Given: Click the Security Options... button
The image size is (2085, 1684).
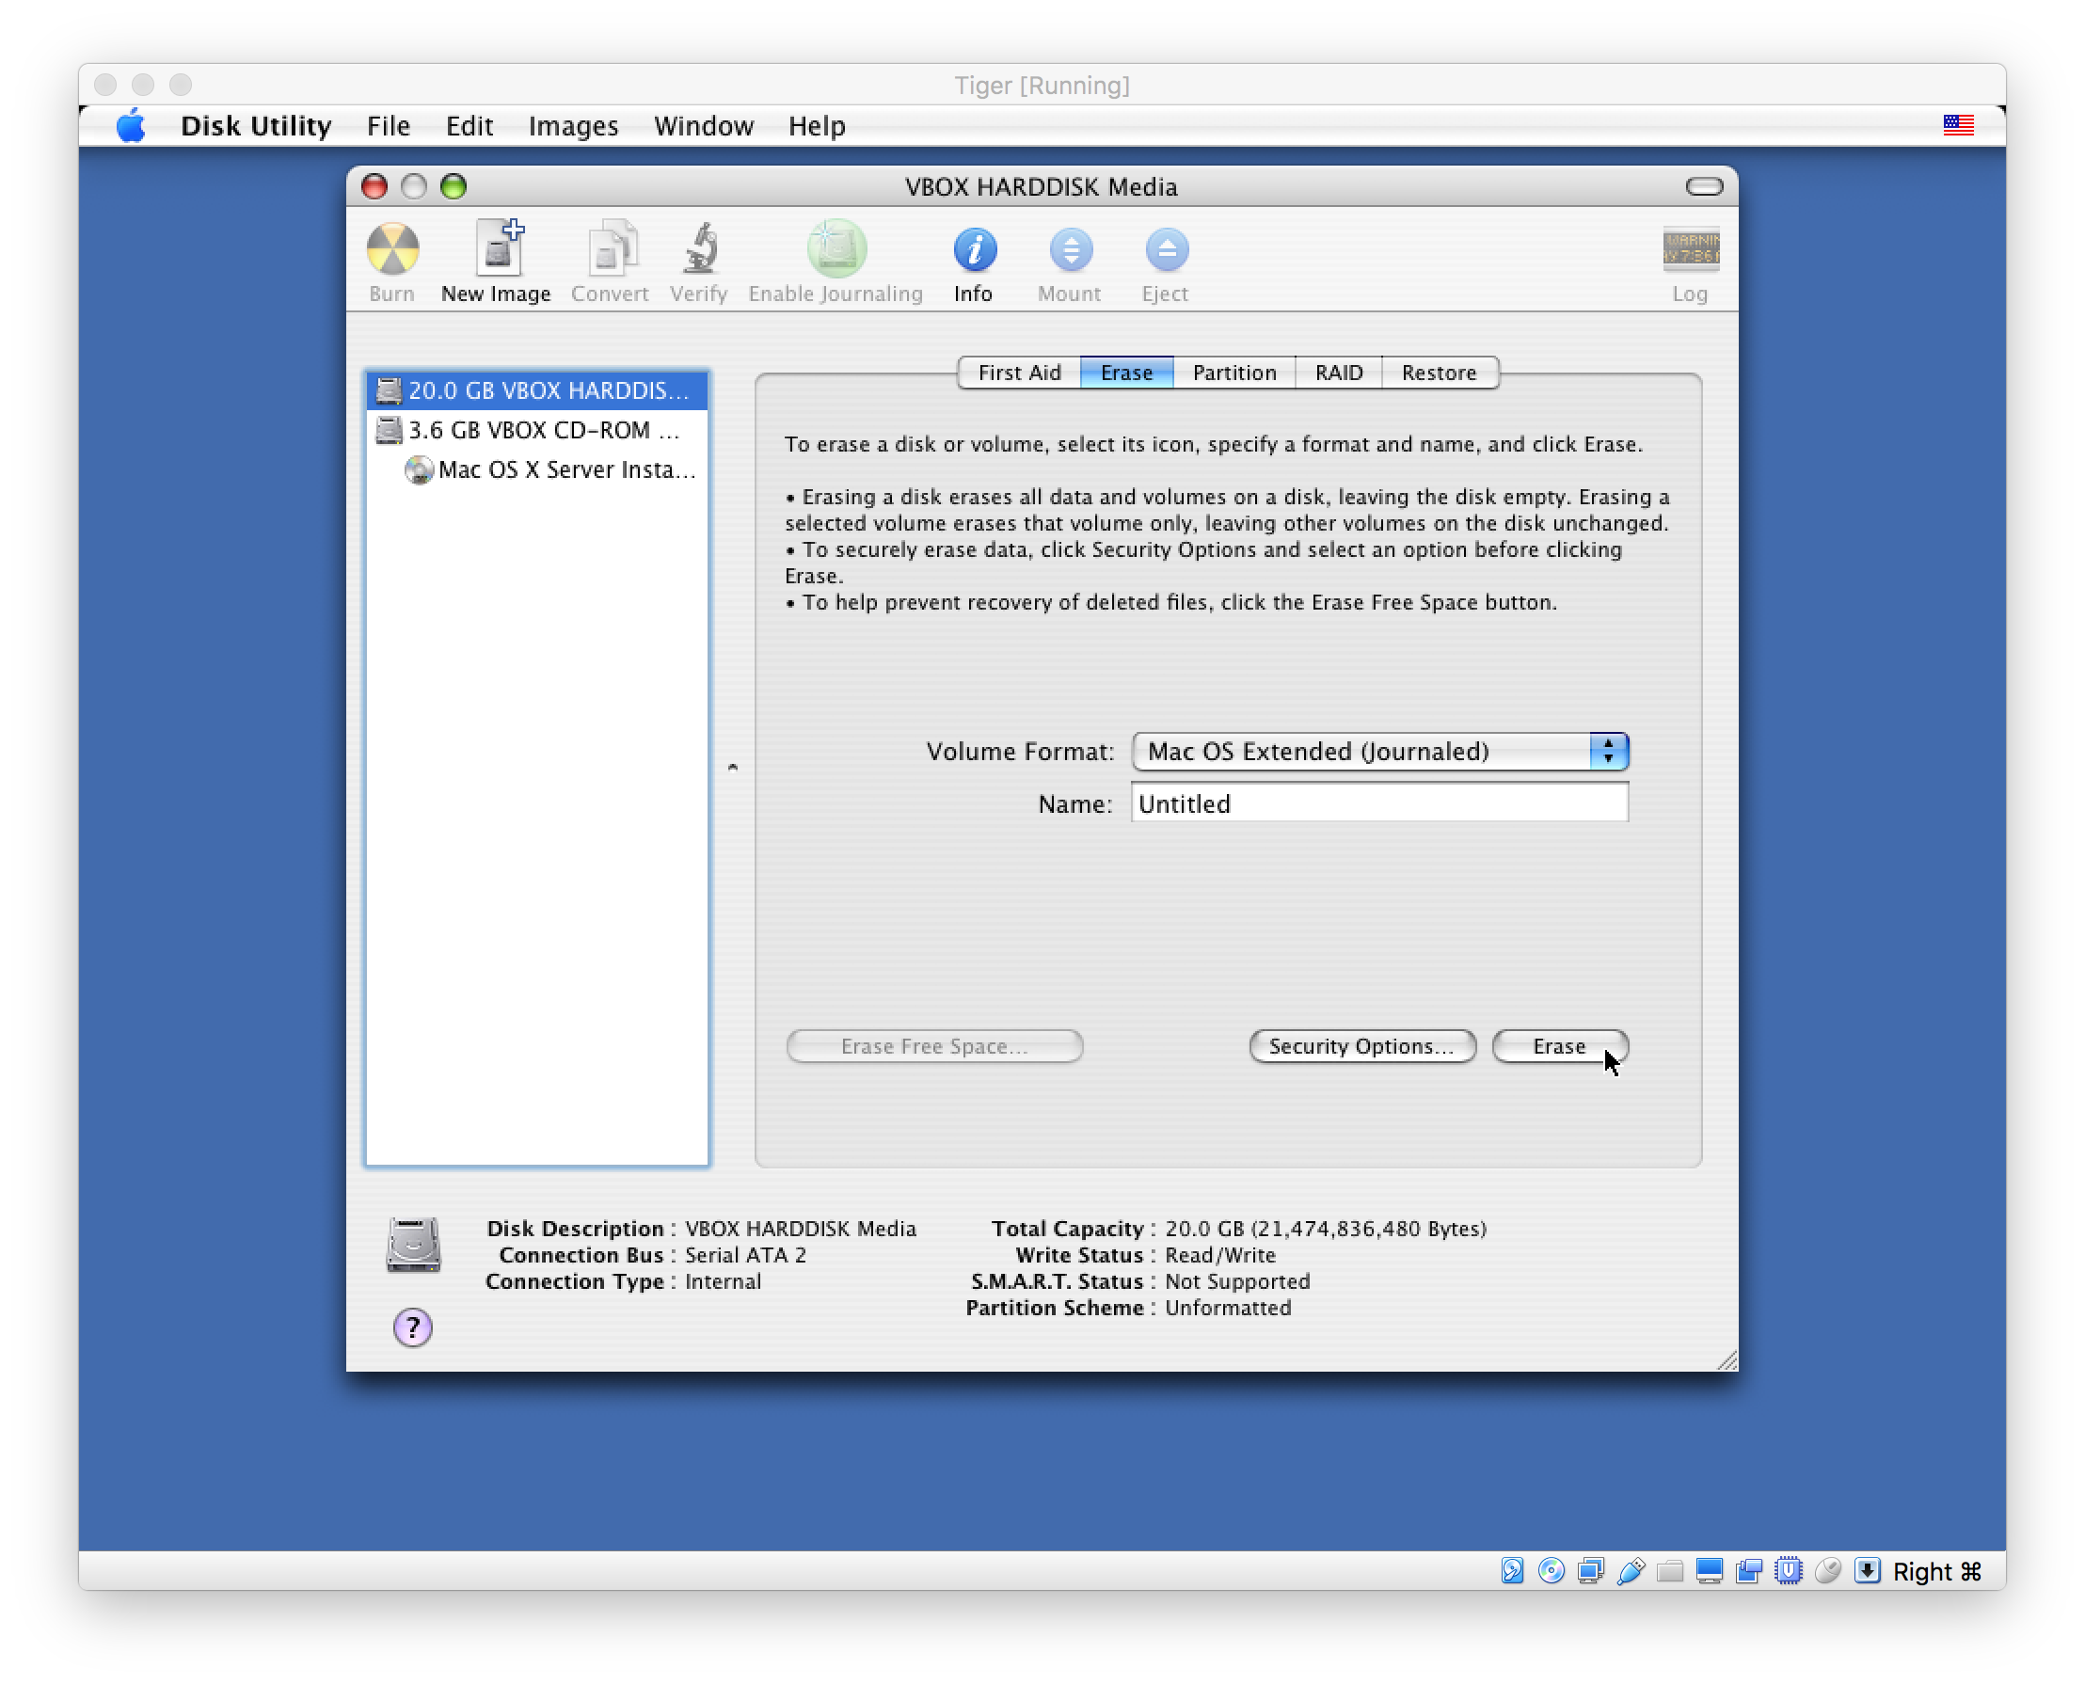Looking at the screenshot, I should click(1362, 1047).
